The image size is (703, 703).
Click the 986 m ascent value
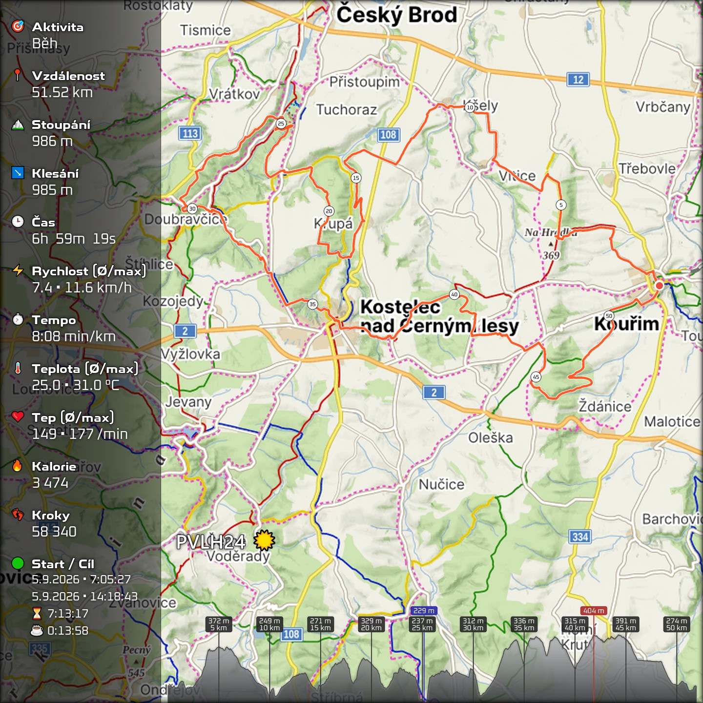52,141
